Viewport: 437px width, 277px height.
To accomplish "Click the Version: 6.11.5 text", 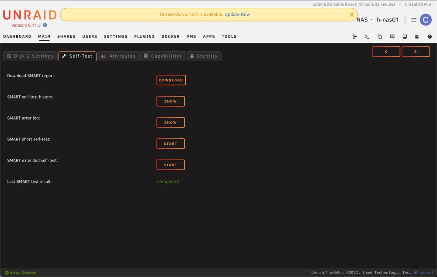I will coord(26,25).
